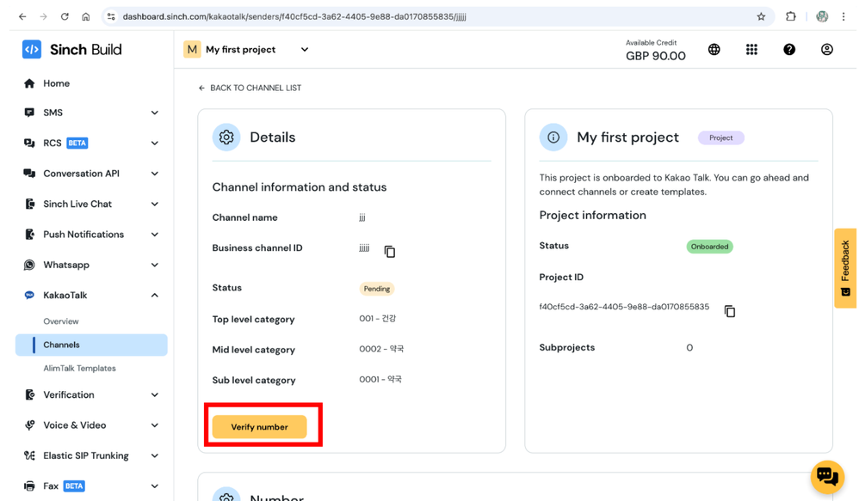This screenshot has width=859, height=501.
Task: Click the Top level category value
Action: [378, 318]
